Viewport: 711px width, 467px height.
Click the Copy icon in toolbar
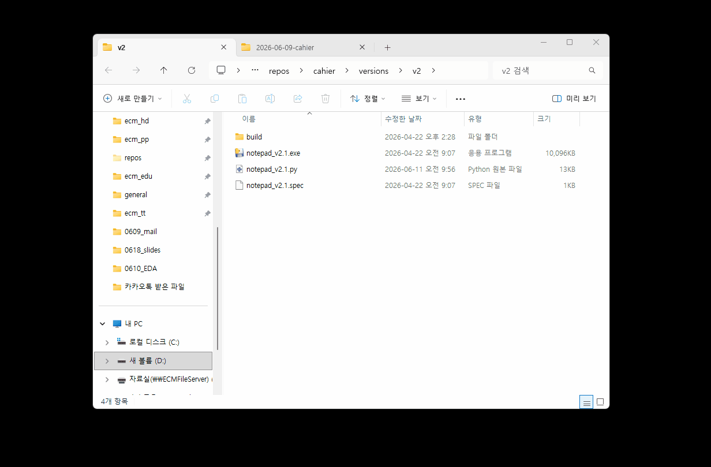point(215,99)
